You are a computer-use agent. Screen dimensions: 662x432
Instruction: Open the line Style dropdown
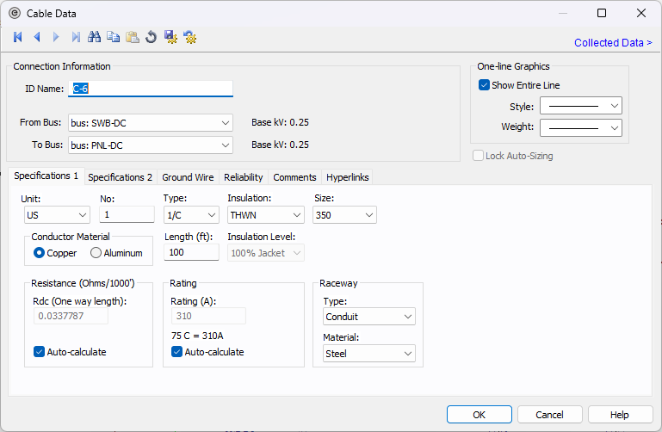coord(581,106)
